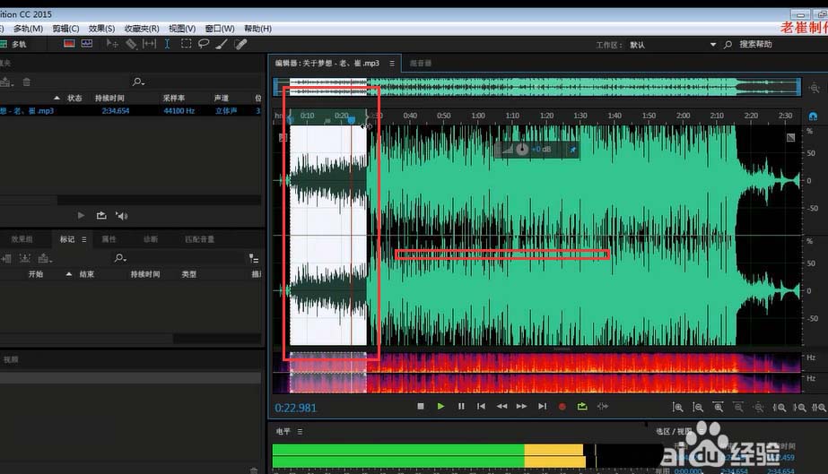828x474 pixels.
Task: Select the Marquee Selection tool
Action: pos(186,43)
